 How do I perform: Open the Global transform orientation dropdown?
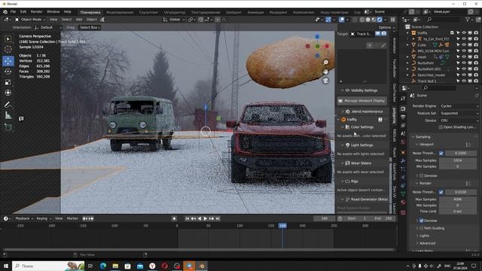[174, 20]
